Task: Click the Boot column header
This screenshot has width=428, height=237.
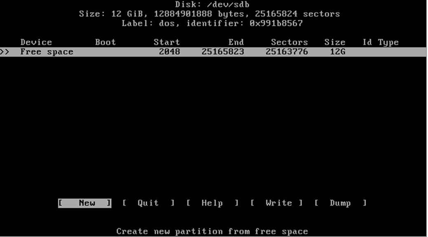Action: pyautogui.click(x=105, y=42)
